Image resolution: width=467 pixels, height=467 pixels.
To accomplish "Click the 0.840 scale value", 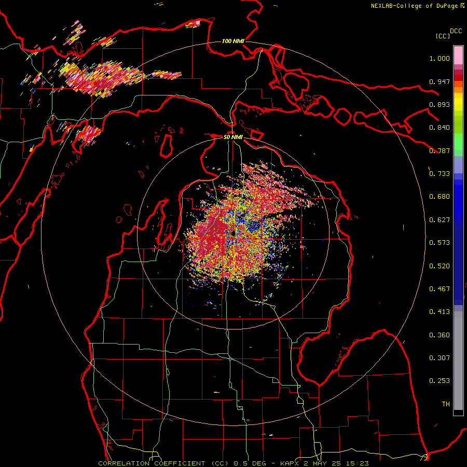I will (439, 128).
